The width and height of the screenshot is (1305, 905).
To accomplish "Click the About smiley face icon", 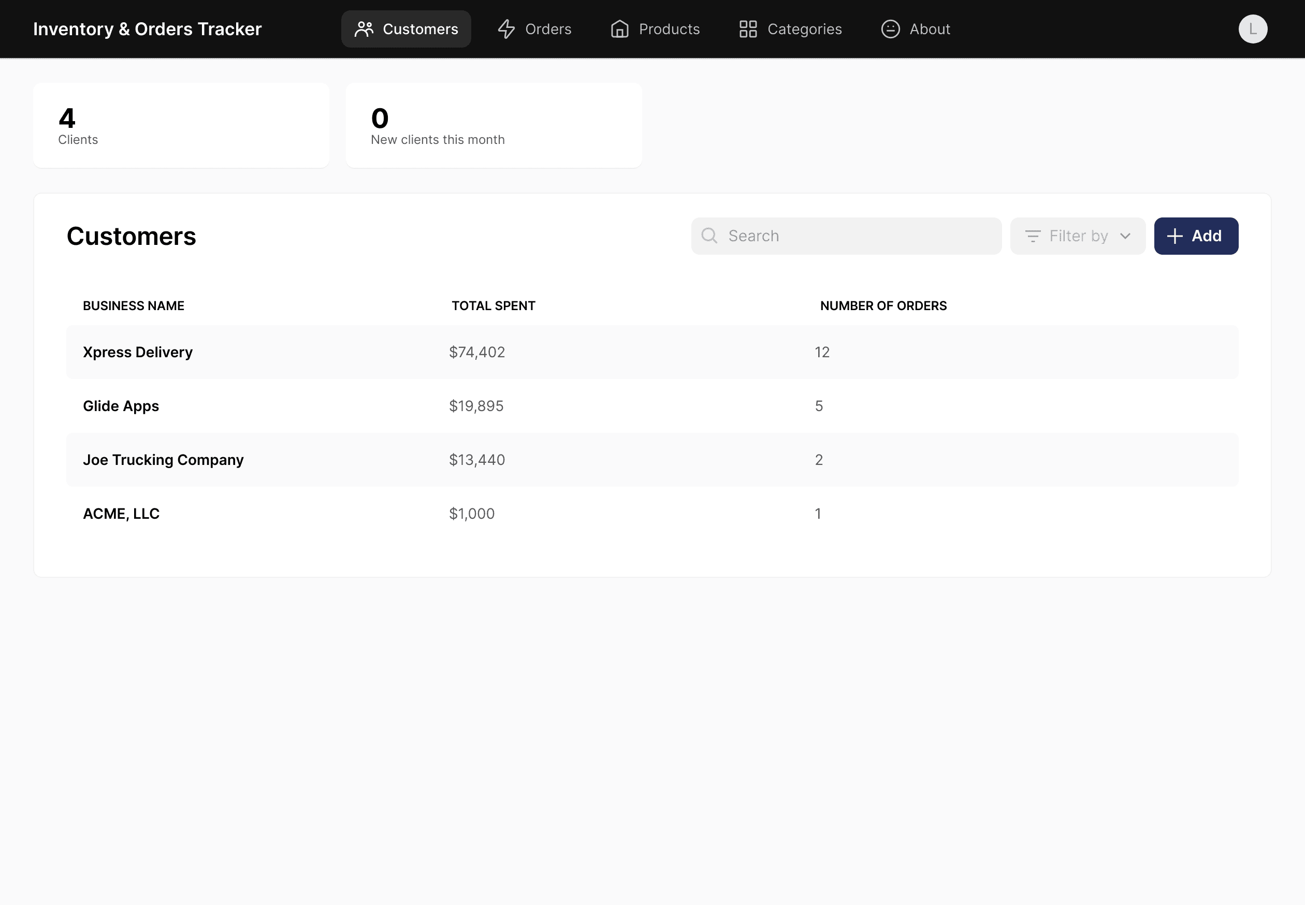I will point(890,29).
